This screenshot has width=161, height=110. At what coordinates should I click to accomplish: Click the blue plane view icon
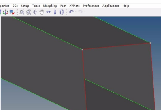[12, 12]
